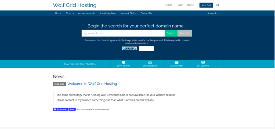Click the Facebook Recommend button
The width and height of the screenshot is (275, 129).
point(60,109)
